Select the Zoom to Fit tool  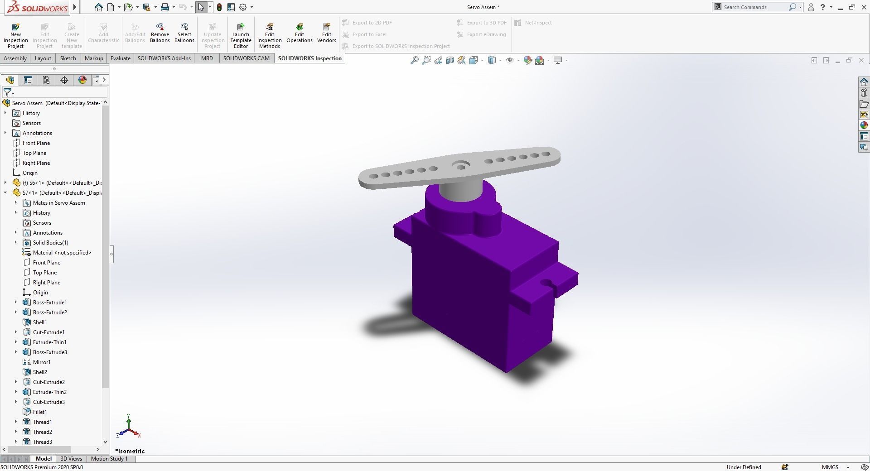[414, 60]
